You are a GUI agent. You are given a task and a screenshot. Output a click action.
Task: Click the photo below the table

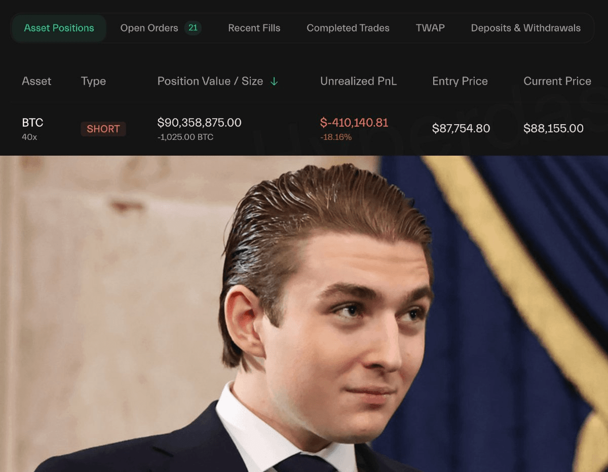coord(304,314)
